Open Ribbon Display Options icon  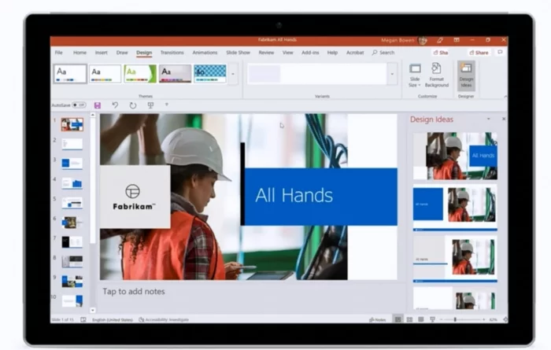point(456,40)
